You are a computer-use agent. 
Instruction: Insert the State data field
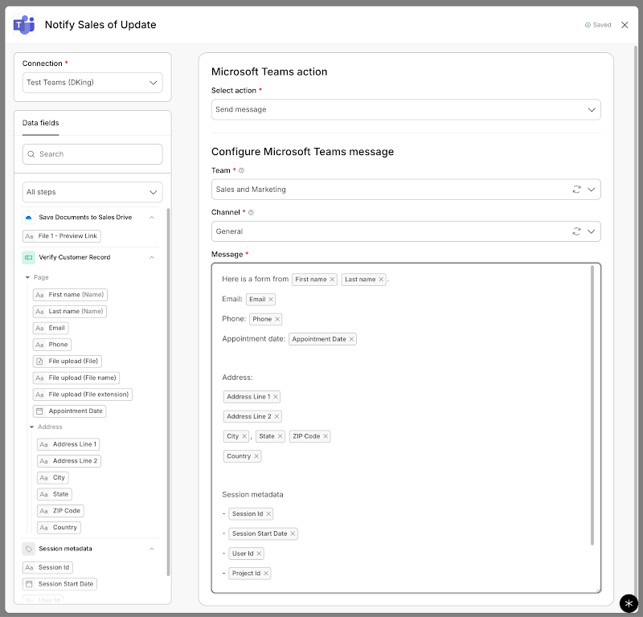pyautogui.click(x=55, y=494)
